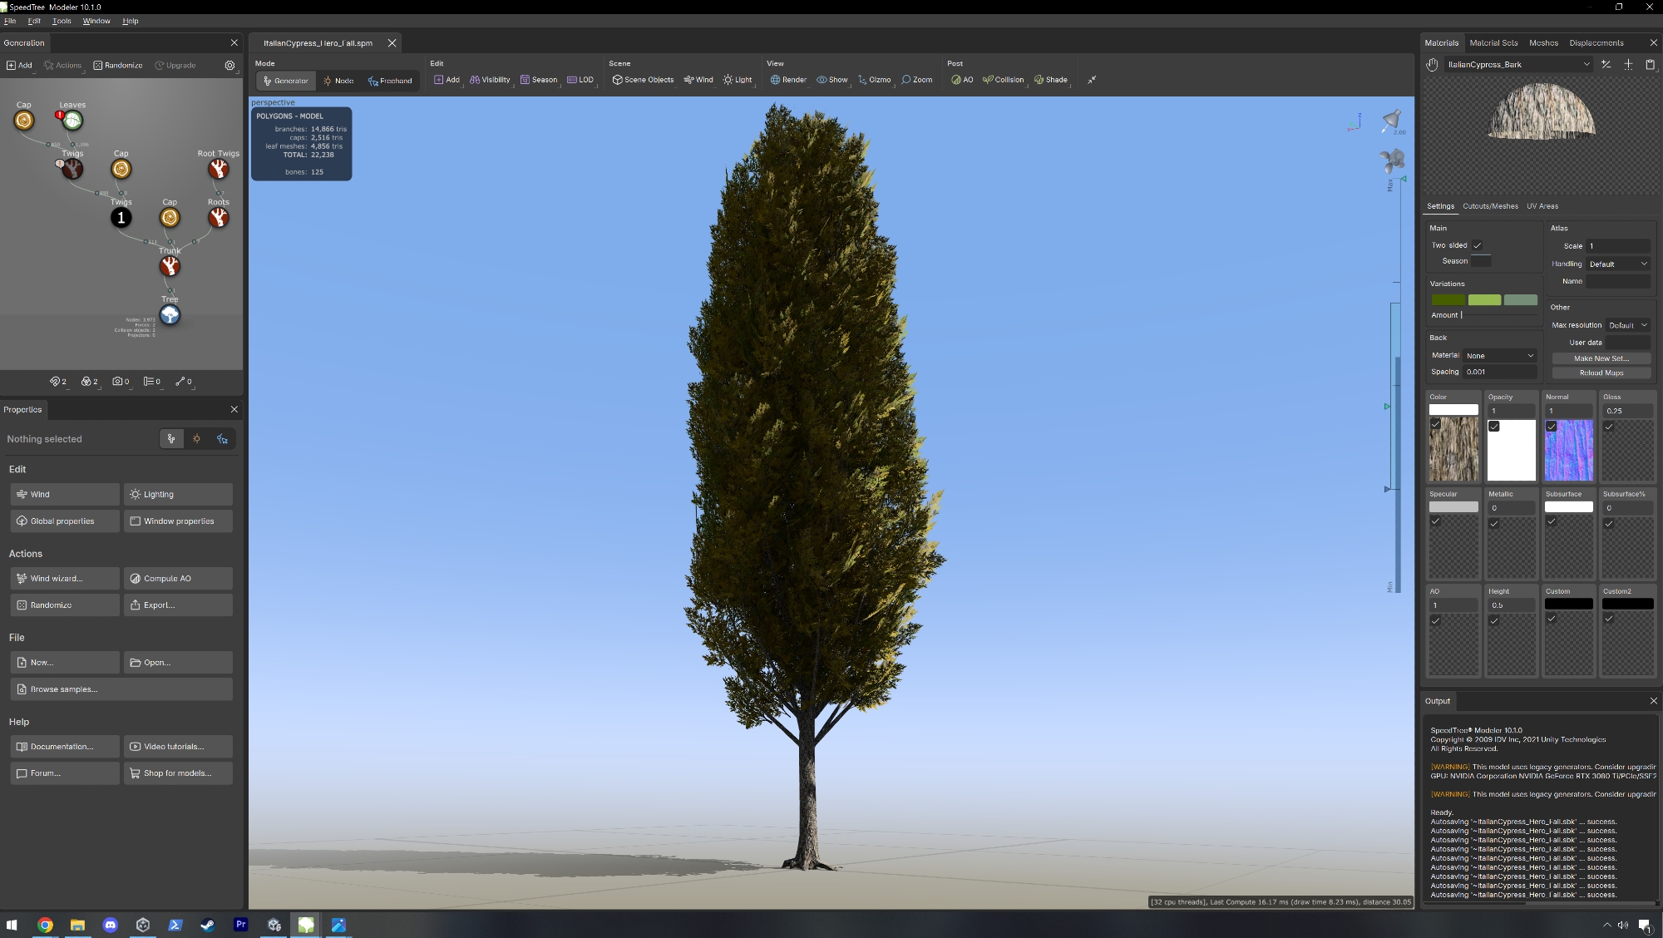Expand the Atlas Handling dropdown
Screen dimensions: 1663x938
pos(1617,264)
